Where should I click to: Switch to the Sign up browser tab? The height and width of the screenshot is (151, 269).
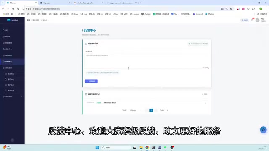tap(55, 3)
